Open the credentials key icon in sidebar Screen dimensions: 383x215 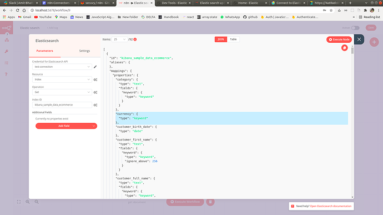point(6,51)
